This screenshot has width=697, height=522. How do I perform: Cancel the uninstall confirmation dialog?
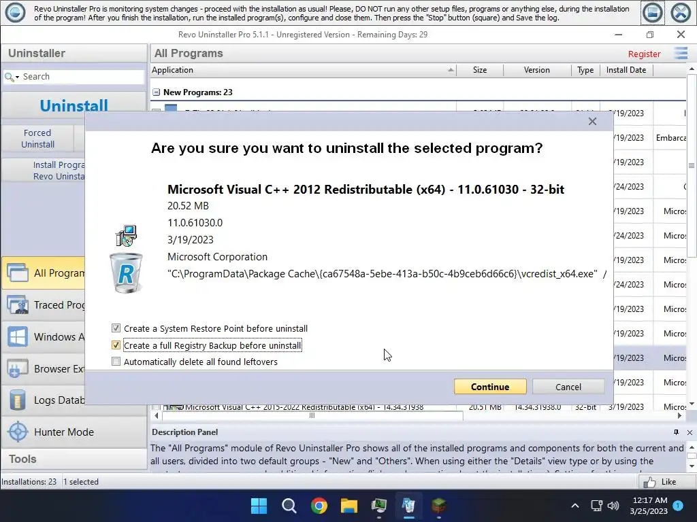click(x=568, y=387)
